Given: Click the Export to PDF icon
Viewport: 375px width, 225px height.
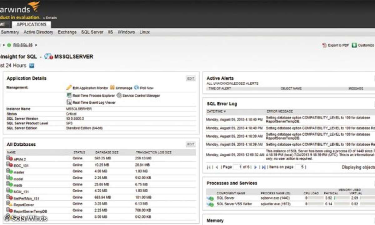Looking at the screenshot, I should coord(324,45).
